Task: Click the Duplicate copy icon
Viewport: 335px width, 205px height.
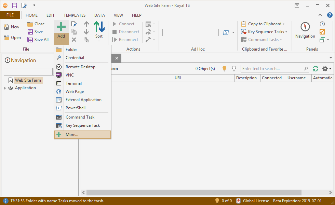Action: pyautogui.click(x=74, y=32)
